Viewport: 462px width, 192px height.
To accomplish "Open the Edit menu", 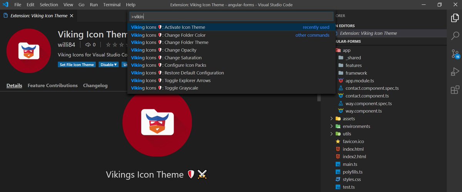I will (30, 5).
